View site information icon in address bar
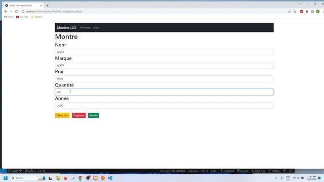The width and height of the screenshot is (324, 182). pos(23,12)
